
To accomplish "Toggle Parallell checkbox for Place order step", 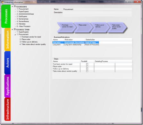I will click(87, 66).
